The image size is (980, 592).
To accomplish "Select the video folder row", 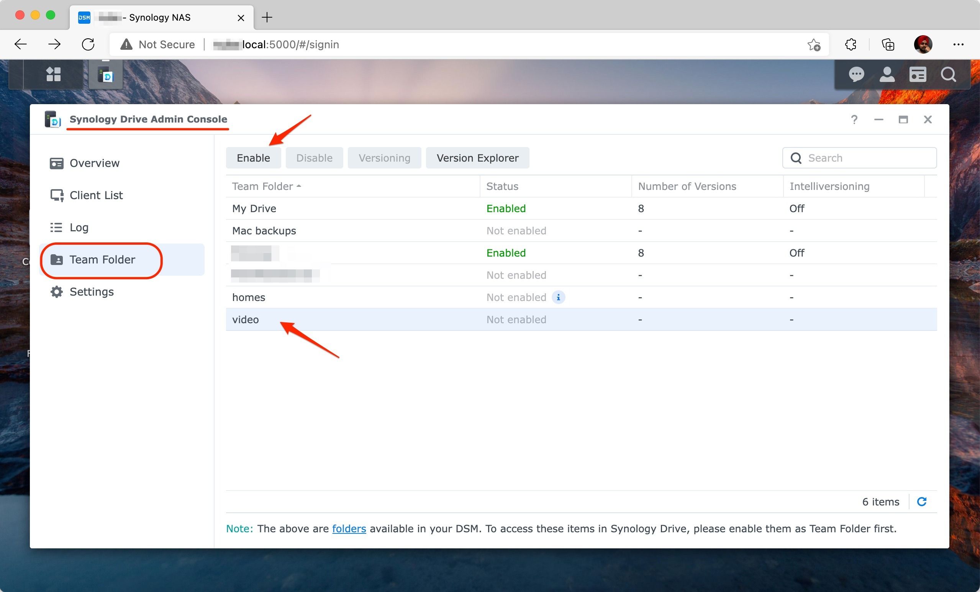I will coord(580,319).
